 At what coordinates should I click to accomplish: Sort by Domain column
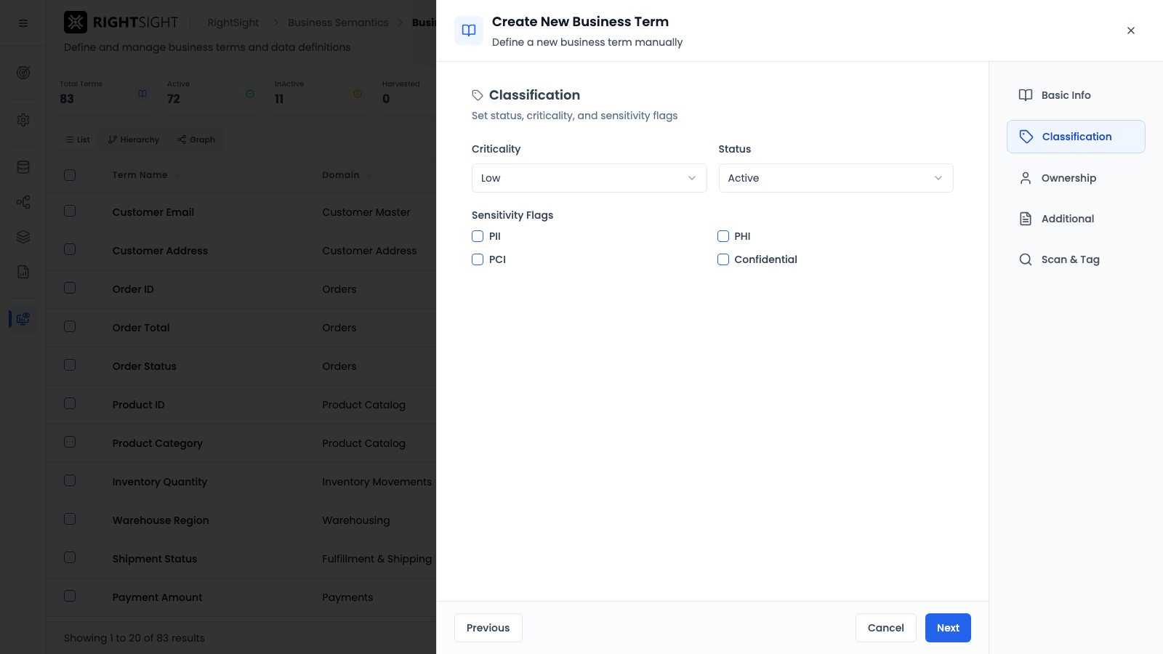pyautogui.click(x=347, y=175)
